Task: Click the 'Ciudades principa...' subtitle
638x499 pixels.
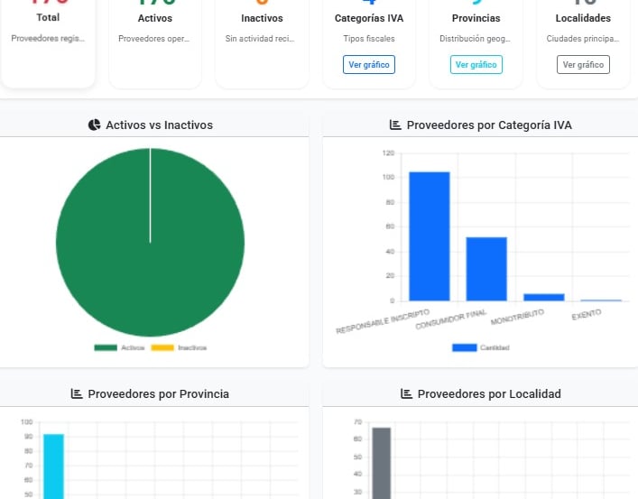Action: (583, 38)
